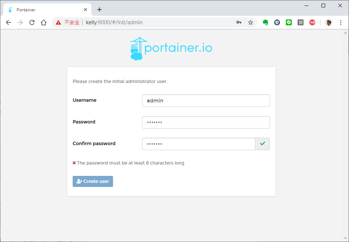Click the 'Please create the initial administrator user' text

click(120, 82)
